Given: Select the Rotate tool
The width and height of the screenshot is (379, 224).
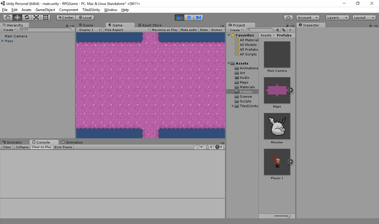Looking at the screenshot, I should click(26, 17).
